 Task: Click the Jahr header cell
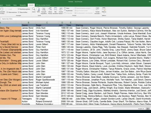(62, 25)
